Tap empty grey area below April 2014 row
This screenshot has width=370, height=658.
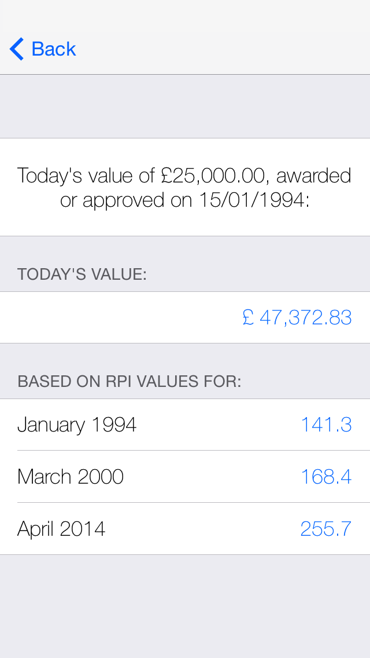click(x=185, y=605)
